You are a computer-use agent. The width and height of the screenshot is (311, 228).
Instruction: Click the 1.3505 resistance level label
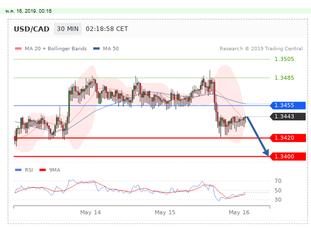284,59
